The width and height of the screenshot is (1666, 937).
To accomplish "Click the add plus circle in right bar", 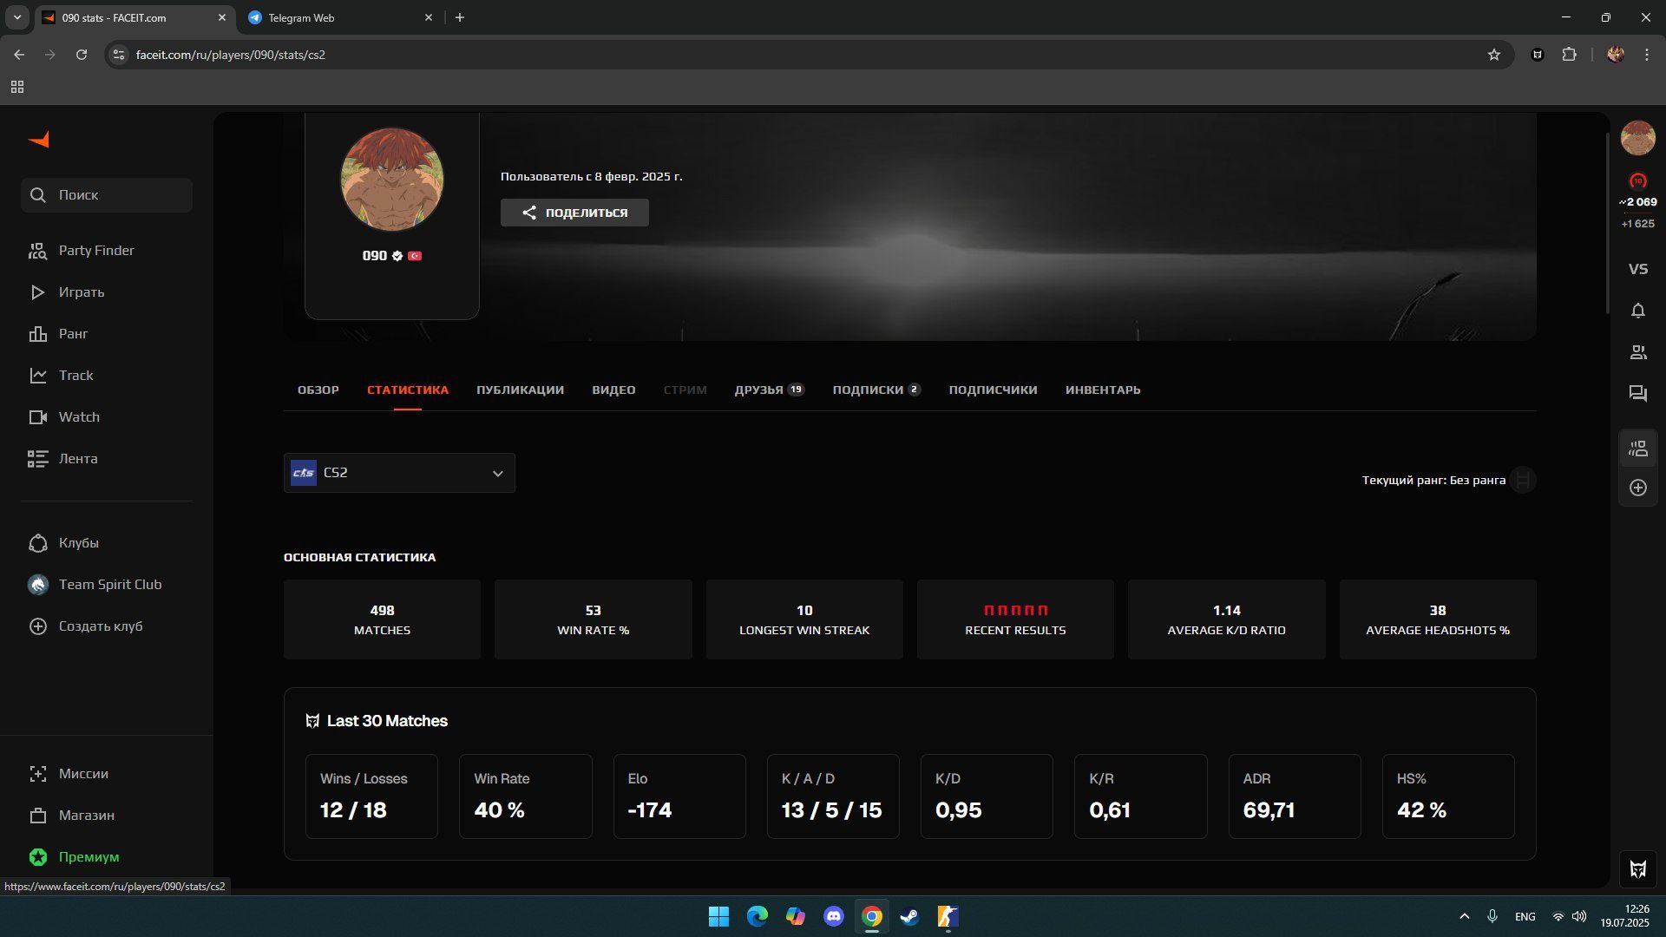I will [1637, 488].
